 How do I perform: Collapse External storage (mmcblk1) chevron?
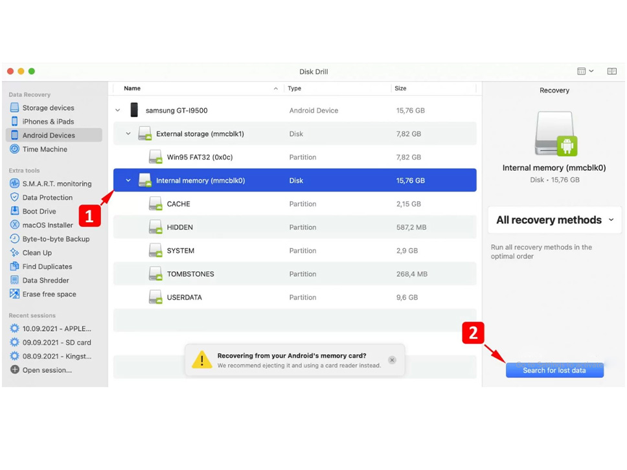pyautogui.click(x=128, y=133)
